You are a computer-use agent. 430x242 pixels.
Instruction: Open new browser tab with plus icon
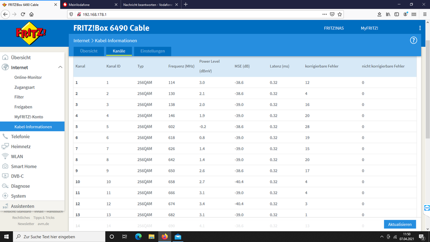[186, 4]
